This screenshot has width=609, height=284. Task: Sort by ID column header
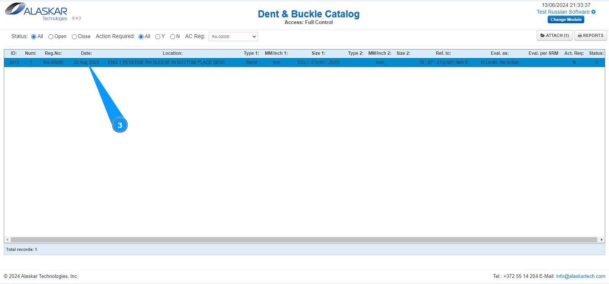(14, 53)
